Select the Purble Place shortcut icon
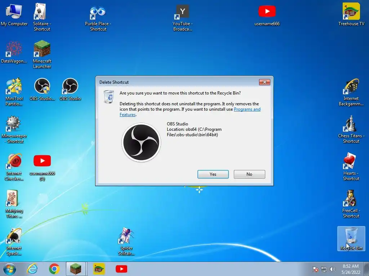Image resolution: width=369 pixels, height=276 pixels. tap(98, 19)
